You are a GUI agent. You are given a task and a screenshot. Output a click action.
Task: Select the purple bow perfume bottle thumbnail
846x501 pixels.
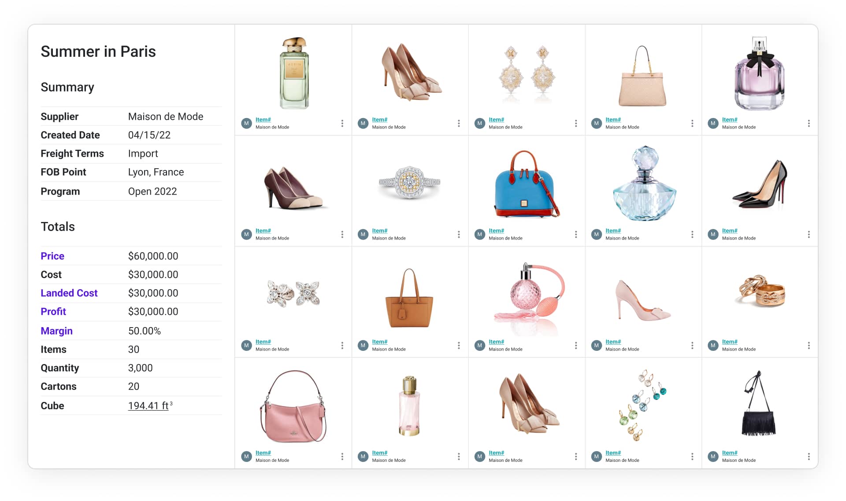tap(759, 73)
